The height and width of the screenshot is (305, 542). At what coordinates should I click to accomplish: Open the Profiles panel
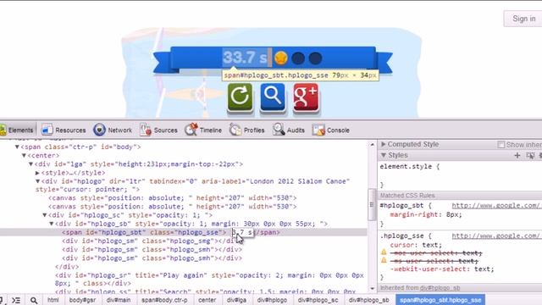point(246,130)
